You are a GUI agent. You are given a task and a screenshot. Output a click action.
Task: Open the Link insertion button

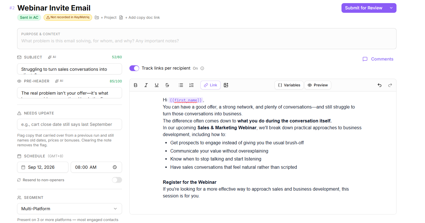pyautogui.click(x=210, y=85)
